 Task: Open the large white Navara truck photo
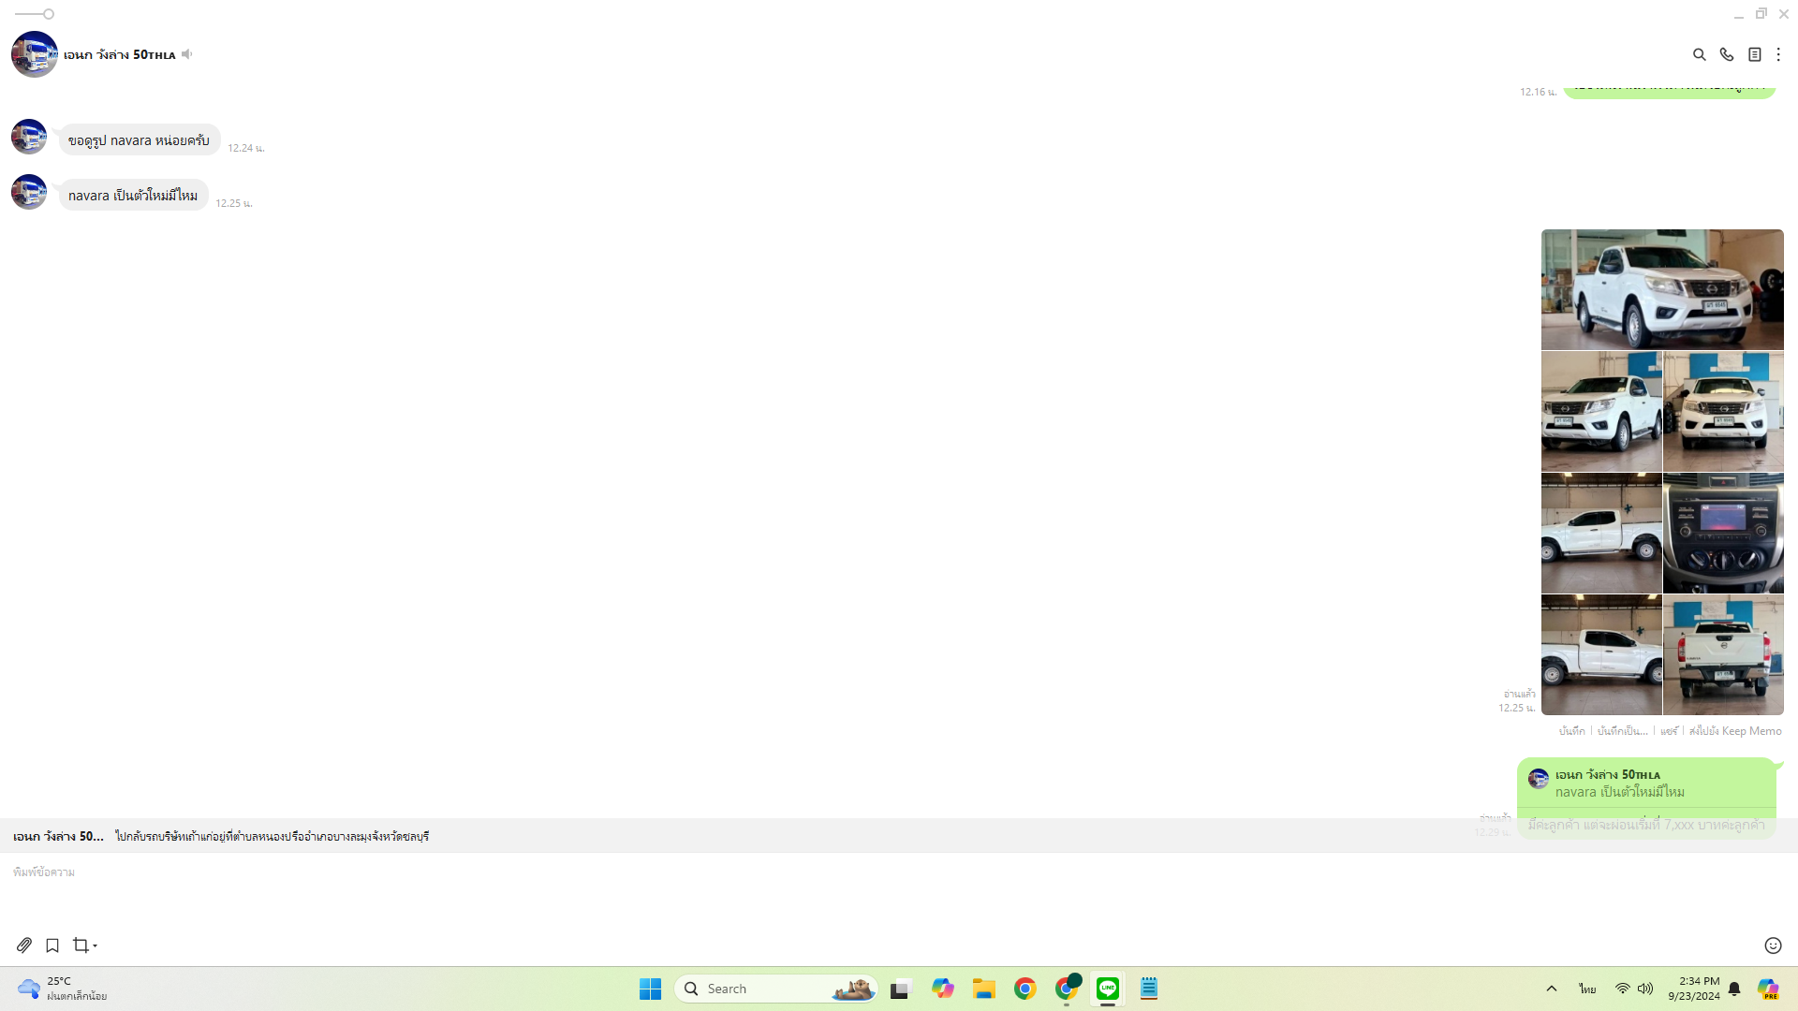click(1662, 289)
